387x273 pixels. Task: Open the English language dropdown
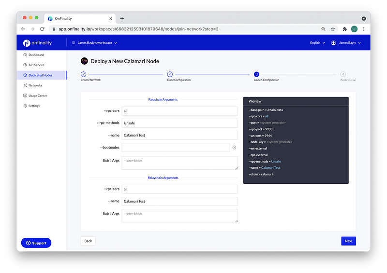(x=317, y=43)
